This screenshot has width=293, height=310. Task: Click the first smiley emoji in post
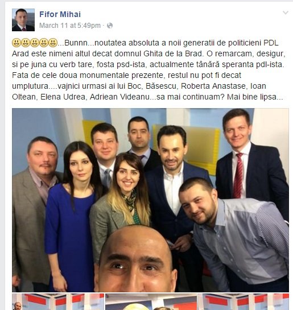16,43
